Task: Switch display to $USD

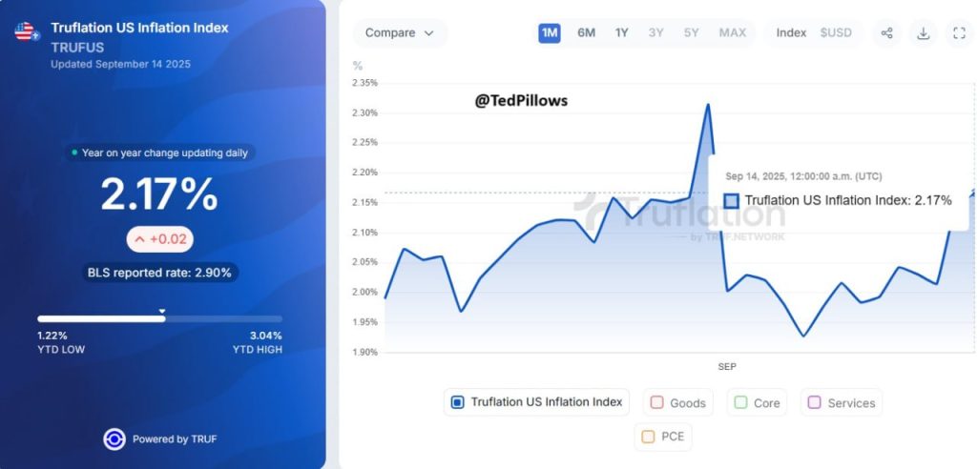Action: coord(836,33)
